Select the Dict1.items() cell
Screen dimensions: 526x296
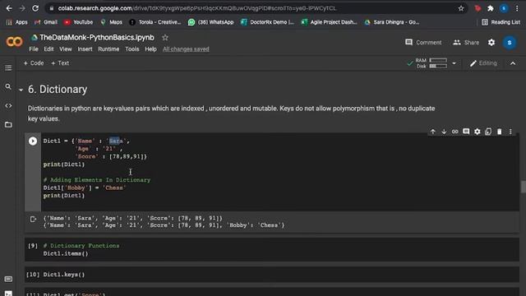pyautogui.click(x=272, y=250)
